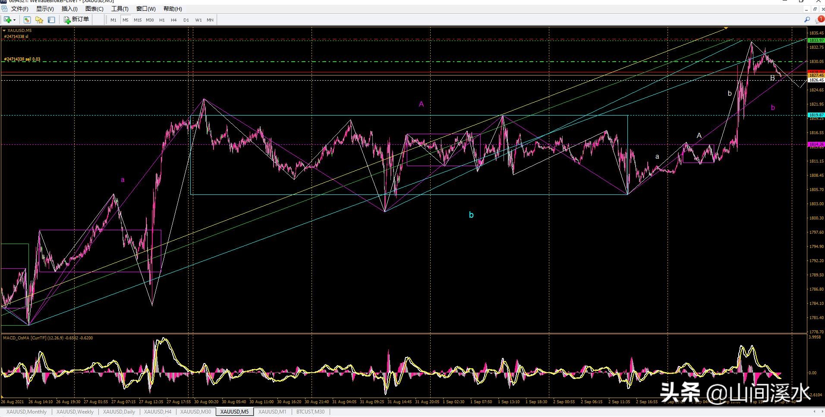
Task: Select the W1 weekly timeframe
Action: tap(198, 20)
